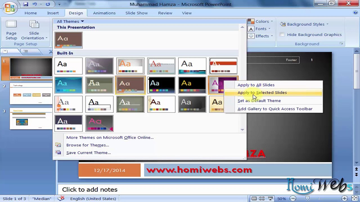Click the Footer placeholder on slide

pyautogui.click(x=291, y=60)
